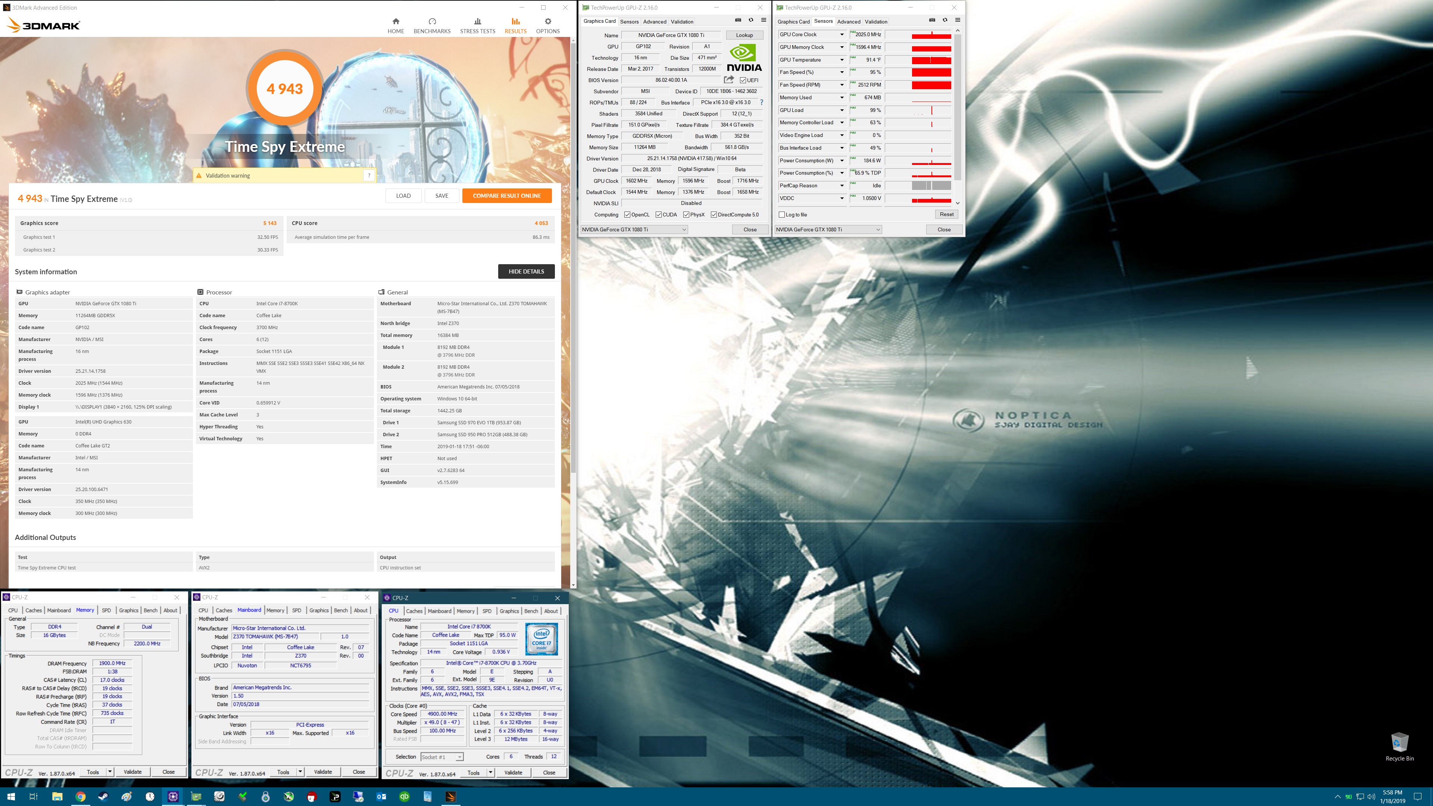Open the PerfCap Reason sensor dropdown
Viewport: 1433px width, 806px height.
842,186
